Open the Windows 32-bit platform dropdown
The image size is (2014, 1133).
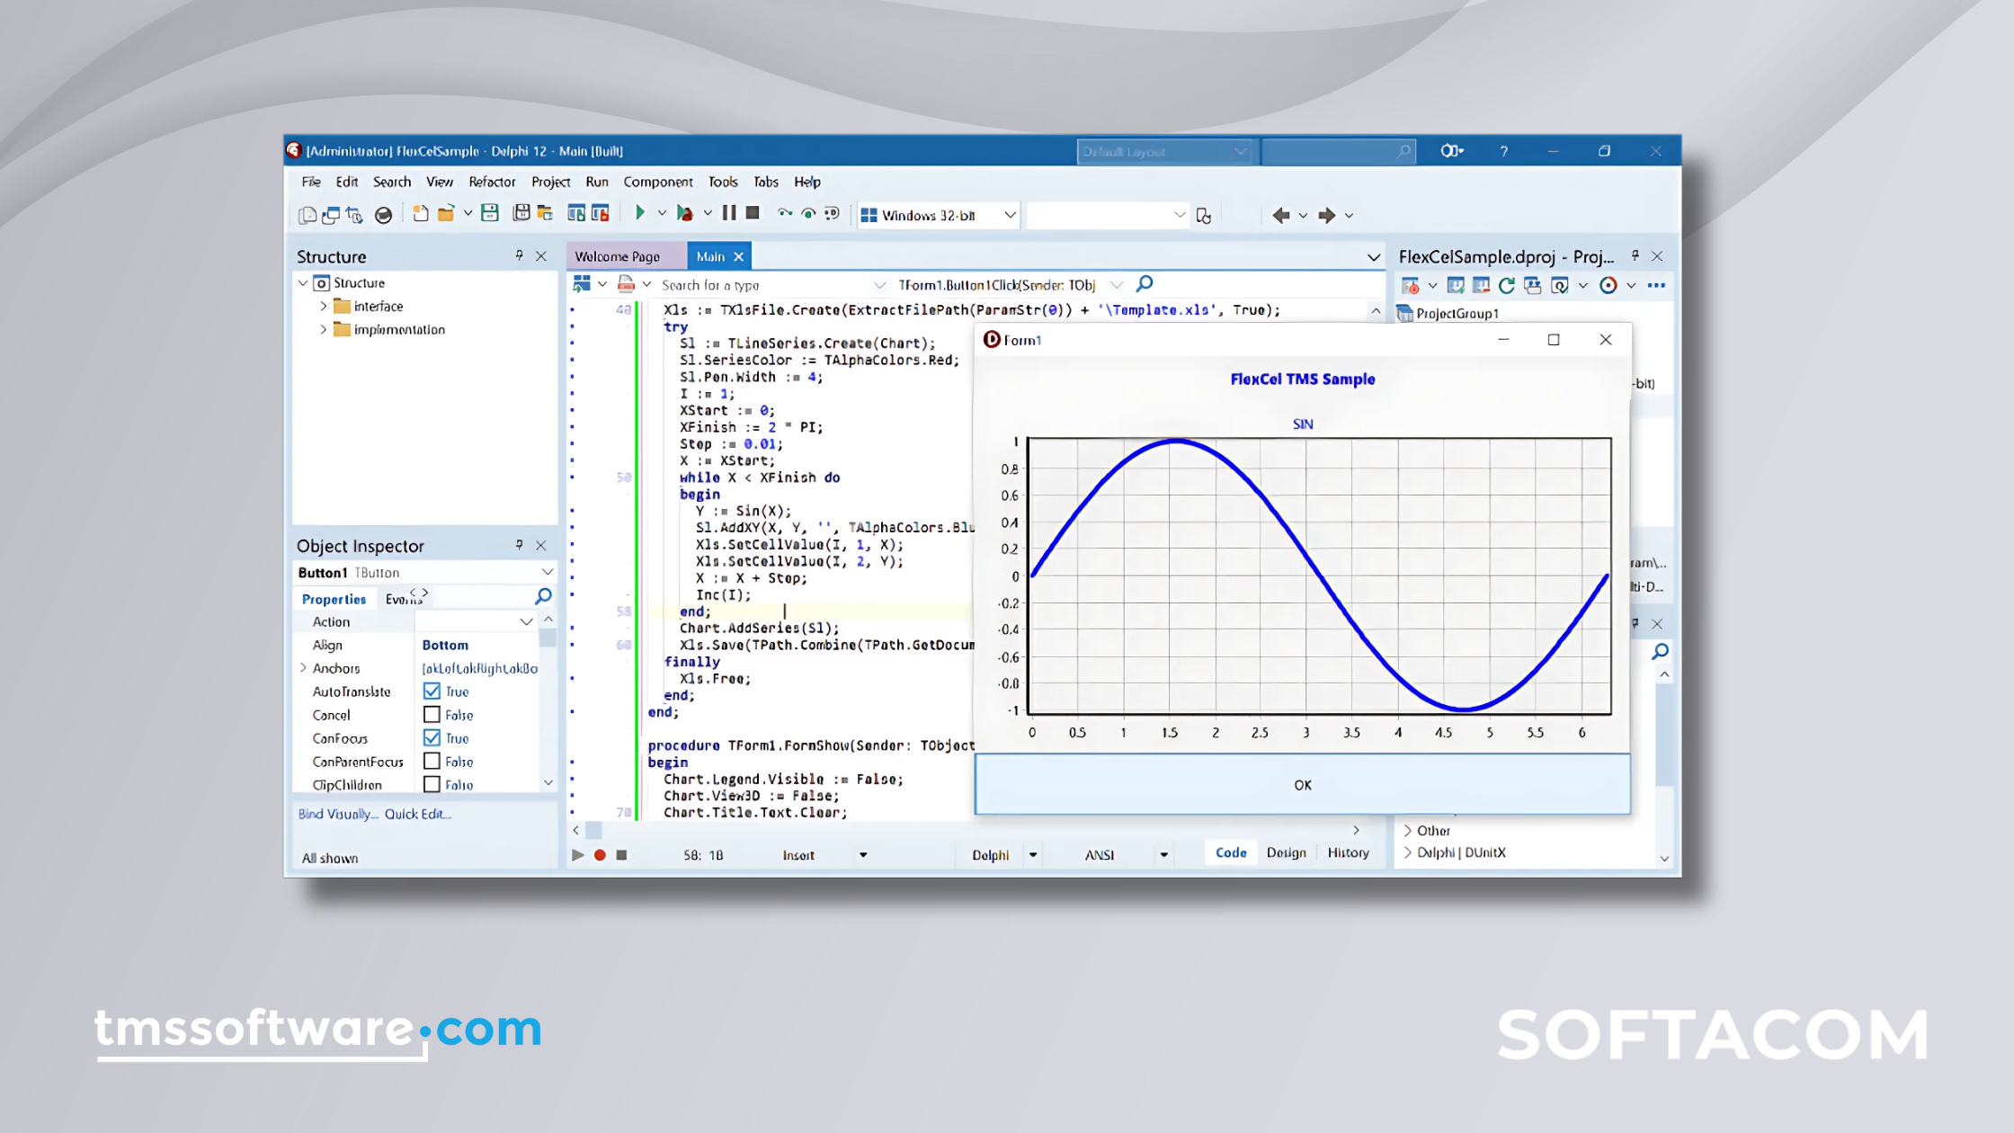tap(1010, 215)
